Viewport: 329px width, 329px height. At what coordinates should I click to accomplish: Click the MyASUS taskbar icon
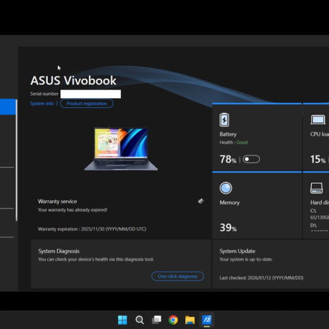click(207, 320)
